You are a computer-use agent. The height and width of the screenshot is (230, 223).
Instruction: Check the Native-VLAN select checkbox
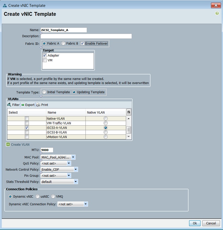point(27,118)
